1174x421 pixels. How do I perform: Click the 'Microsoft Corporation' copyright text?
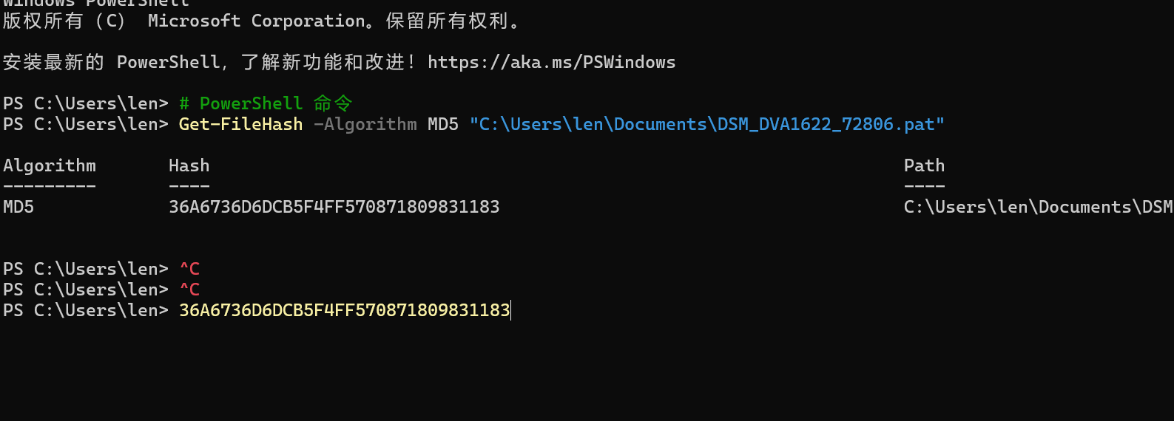click(256, 21)
